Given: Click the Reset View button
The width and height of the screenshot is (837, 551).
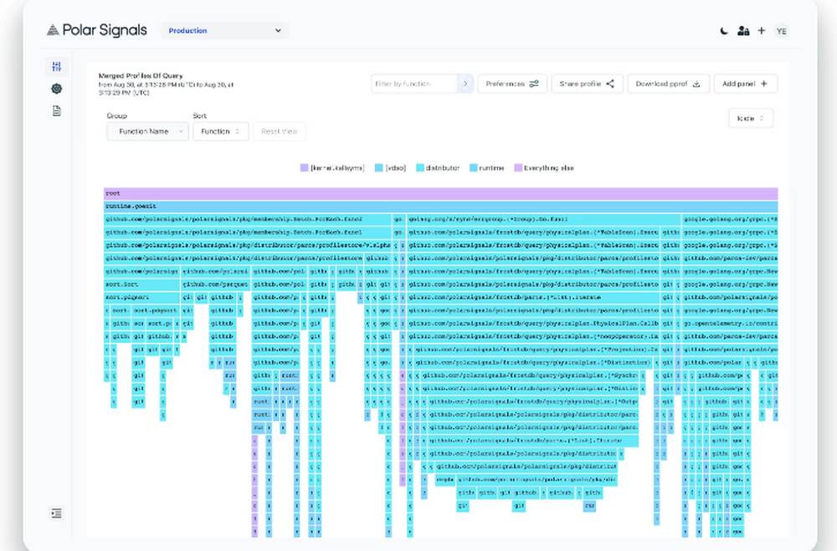Looking at the screenshot, I should pyautogui.click(x=280, y=131).
